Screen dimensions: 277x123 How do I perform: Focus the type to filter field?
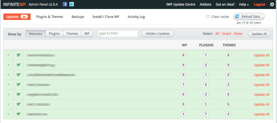[x=118, y=33]
